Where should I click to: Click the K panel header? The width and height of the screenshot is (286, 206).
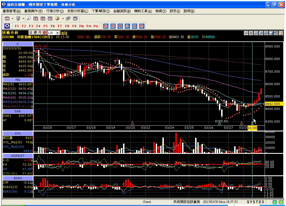click(x=18, y=44)
